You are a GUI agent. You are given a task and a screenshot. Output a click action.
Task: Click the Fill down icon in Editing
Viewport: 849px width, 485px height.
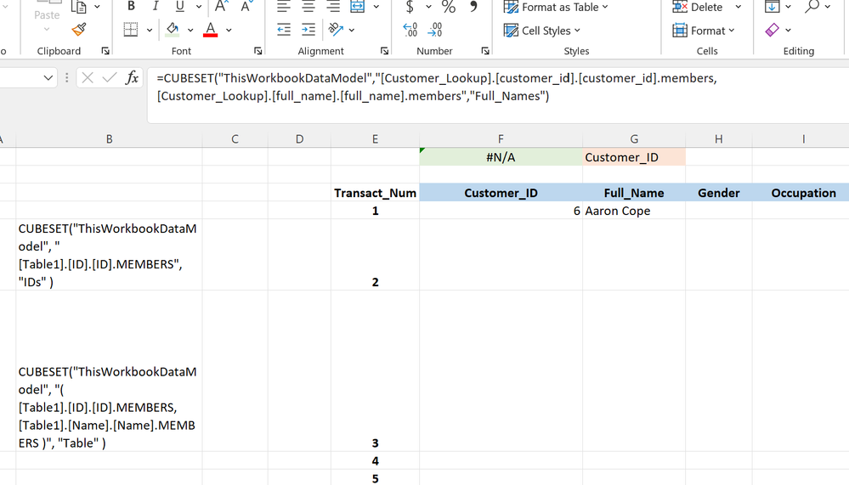pyautogui.click(x=773, y=7)
